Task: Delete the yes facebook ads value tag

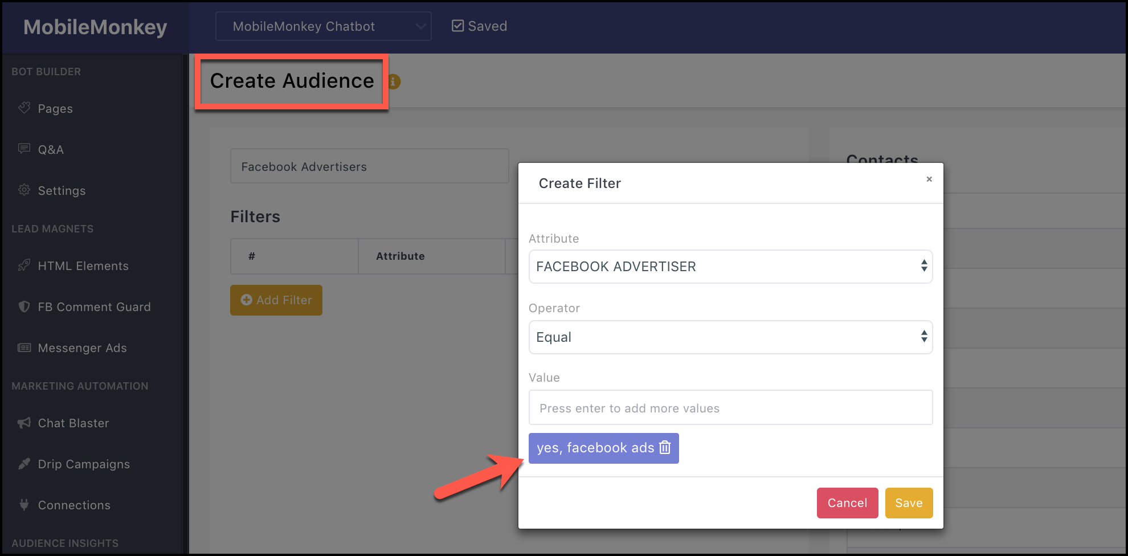Action: coord(664,448)
